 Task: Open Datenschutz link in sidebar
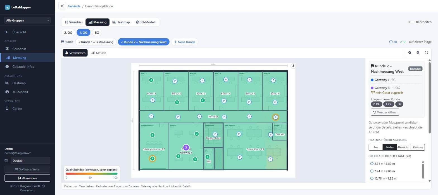click(x=27, y=191)
